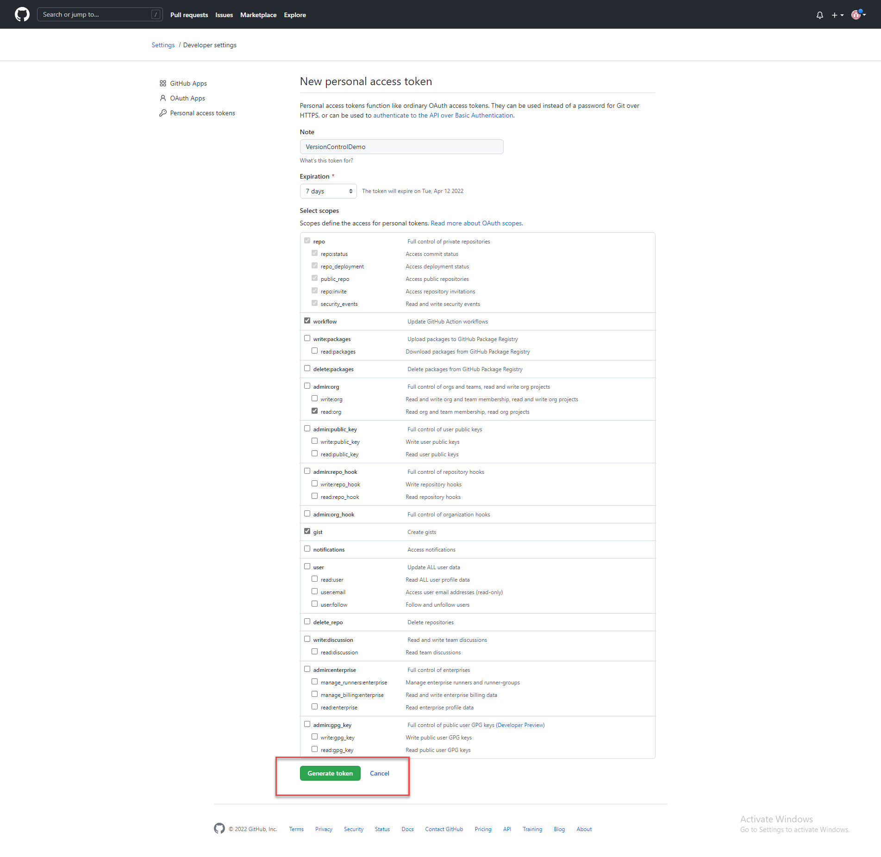Viewport: 881px width, 857px height.
Task: Check the write:packages scope checkbox
Action: pos(307,338)
